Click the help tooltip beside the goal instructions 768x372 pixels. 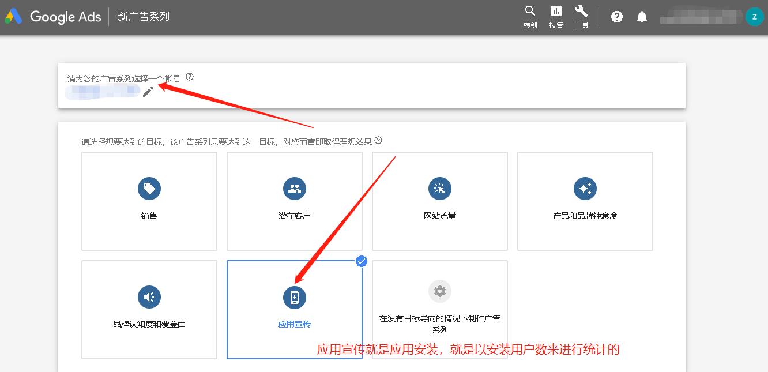click(x=378, y=139)
